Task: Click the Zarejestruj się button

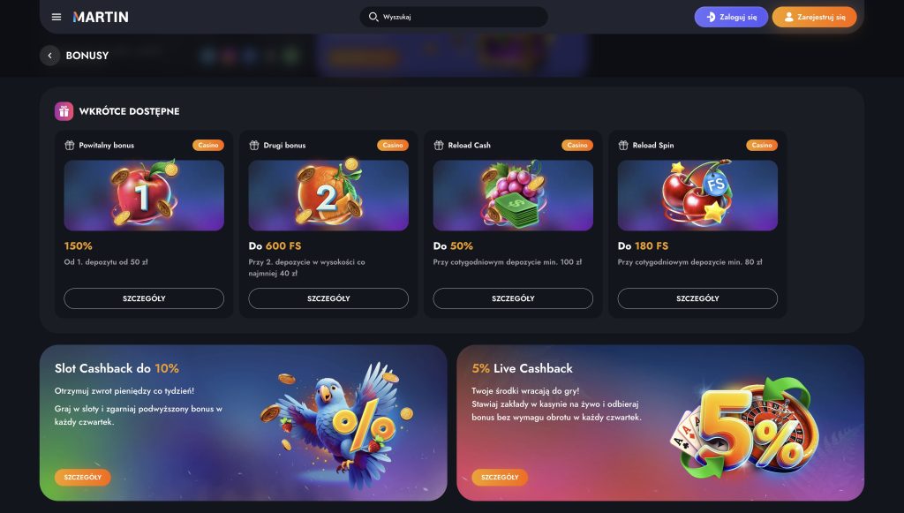Action: (815, 17)
